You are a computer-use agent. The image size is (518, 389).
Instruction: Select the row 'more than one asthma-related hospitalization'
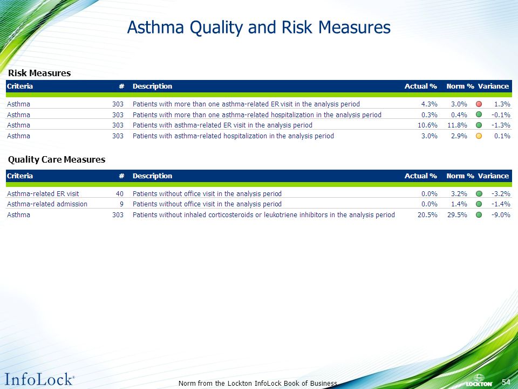(x=258, y=115)
